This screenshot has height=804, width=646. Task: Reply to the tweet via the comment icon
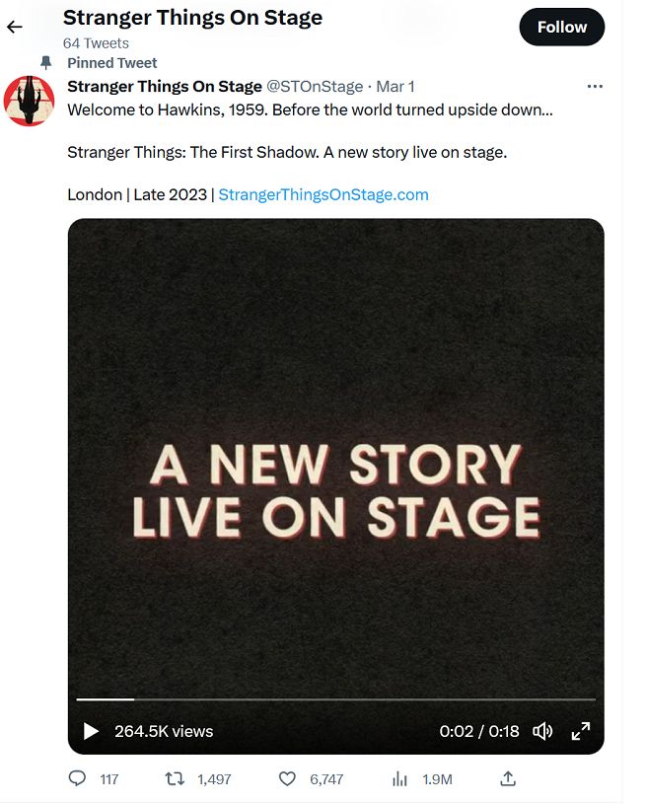[77, 778]
